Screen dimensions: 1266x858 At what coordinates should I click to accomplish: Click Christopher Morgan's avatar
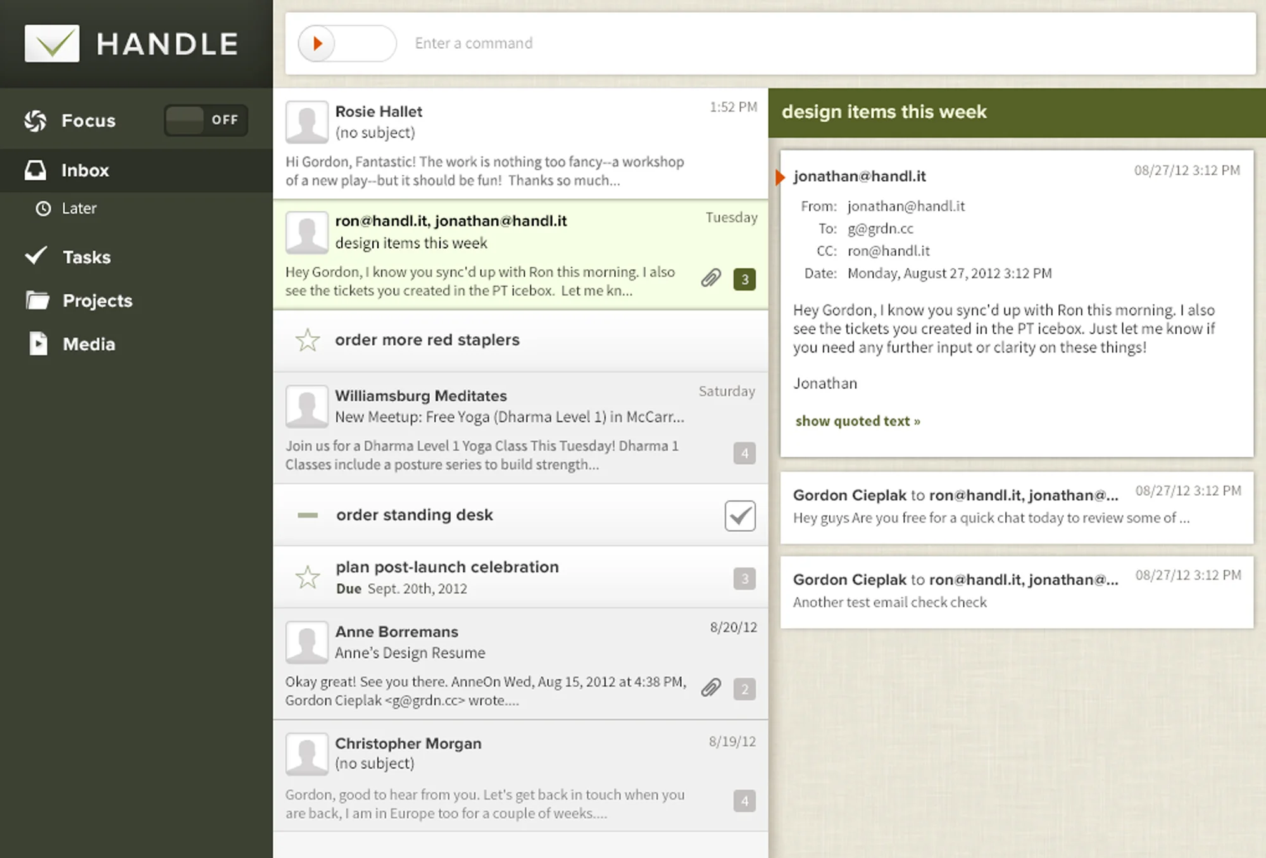coord(307,754)
